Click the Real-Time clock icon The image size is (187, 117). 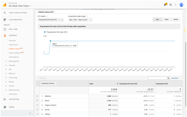coord(5,29)
